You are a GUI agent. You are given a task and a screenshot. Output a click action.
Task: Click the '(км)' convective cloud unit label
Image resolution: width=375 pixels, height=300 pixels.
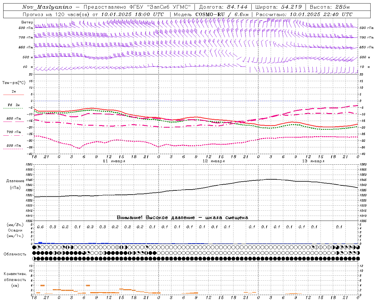(15, 285)
